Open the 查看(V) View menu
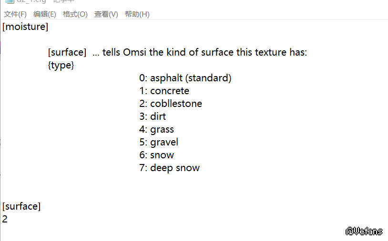388x241 pixels. (x=106, y=14)
